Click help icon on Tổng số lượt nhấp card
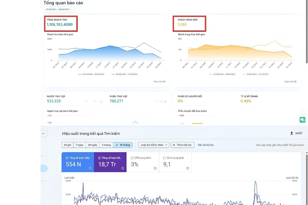308x205 pixels. (90, 168)
